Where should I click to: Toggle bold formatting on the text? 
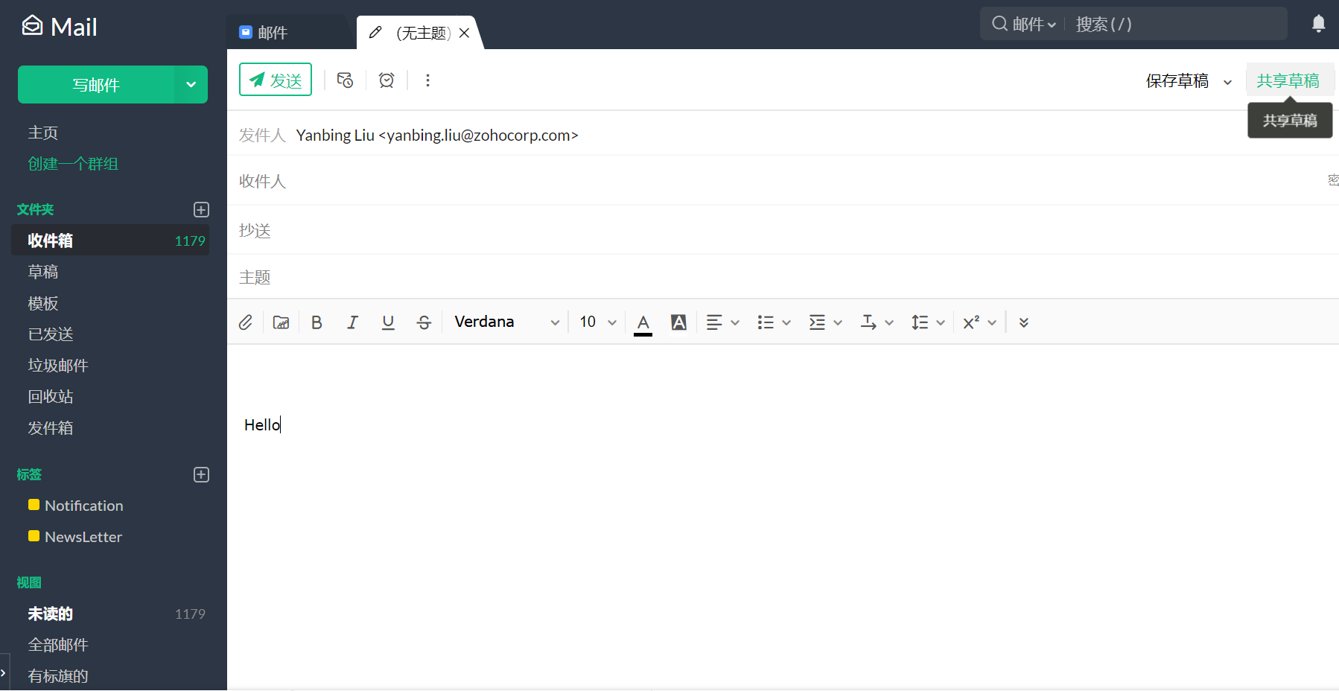point(316,322)
